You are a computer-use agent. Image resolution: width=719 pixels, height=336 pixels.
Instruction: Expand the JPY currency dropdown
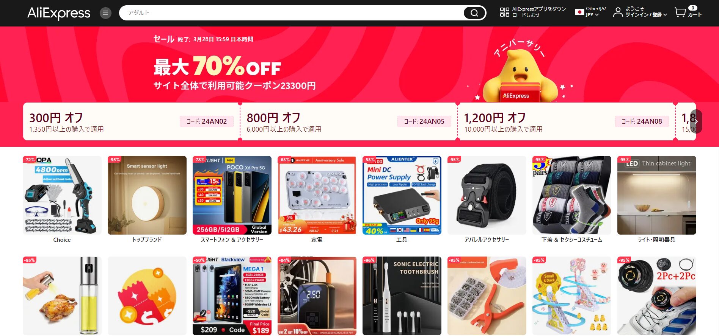592,15
